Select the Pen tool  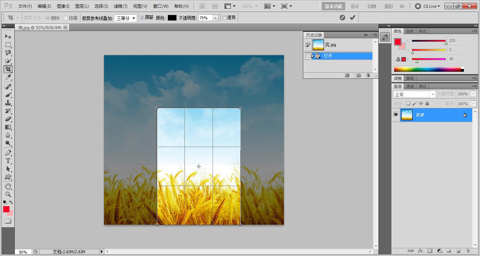coord(8,153)
